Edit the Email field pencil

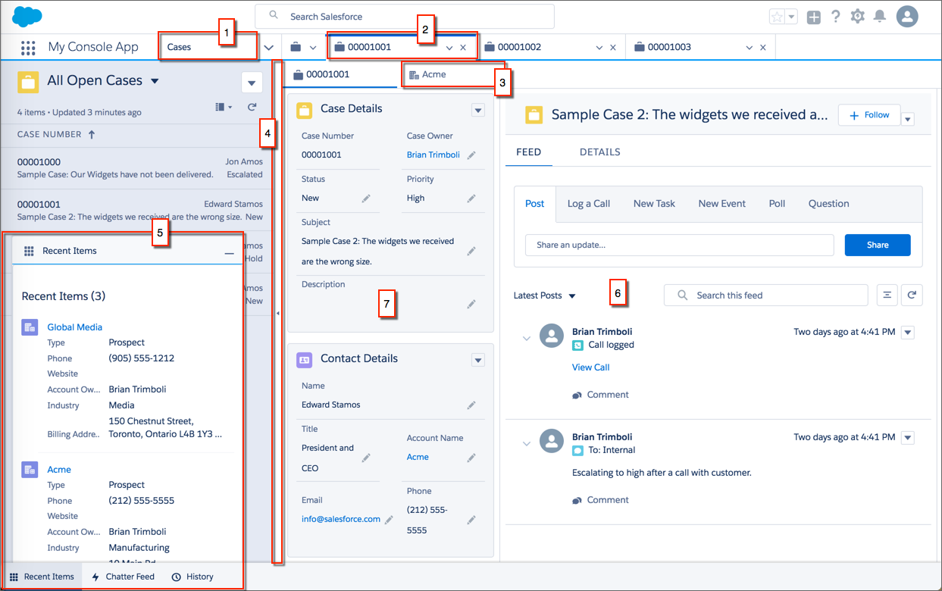[x=389, y=520]
